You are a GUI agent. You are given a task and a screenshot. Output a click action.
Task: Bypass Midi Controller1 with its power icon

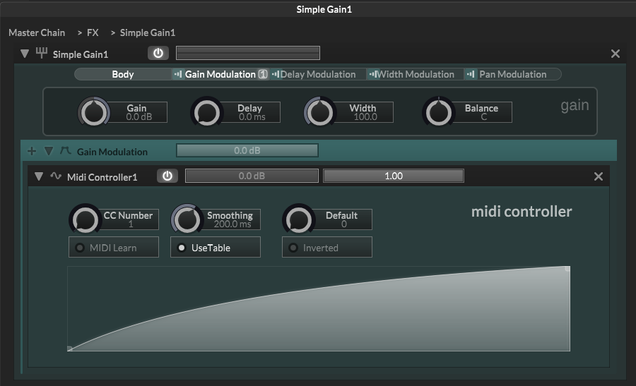[x=167, y=176]
